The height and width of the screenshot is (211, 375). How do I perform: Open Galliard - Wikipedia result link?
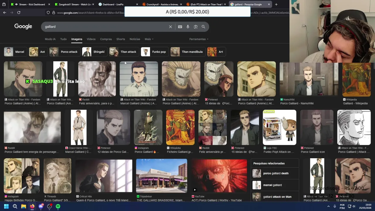pyautogui.click(x=355, y=103)
